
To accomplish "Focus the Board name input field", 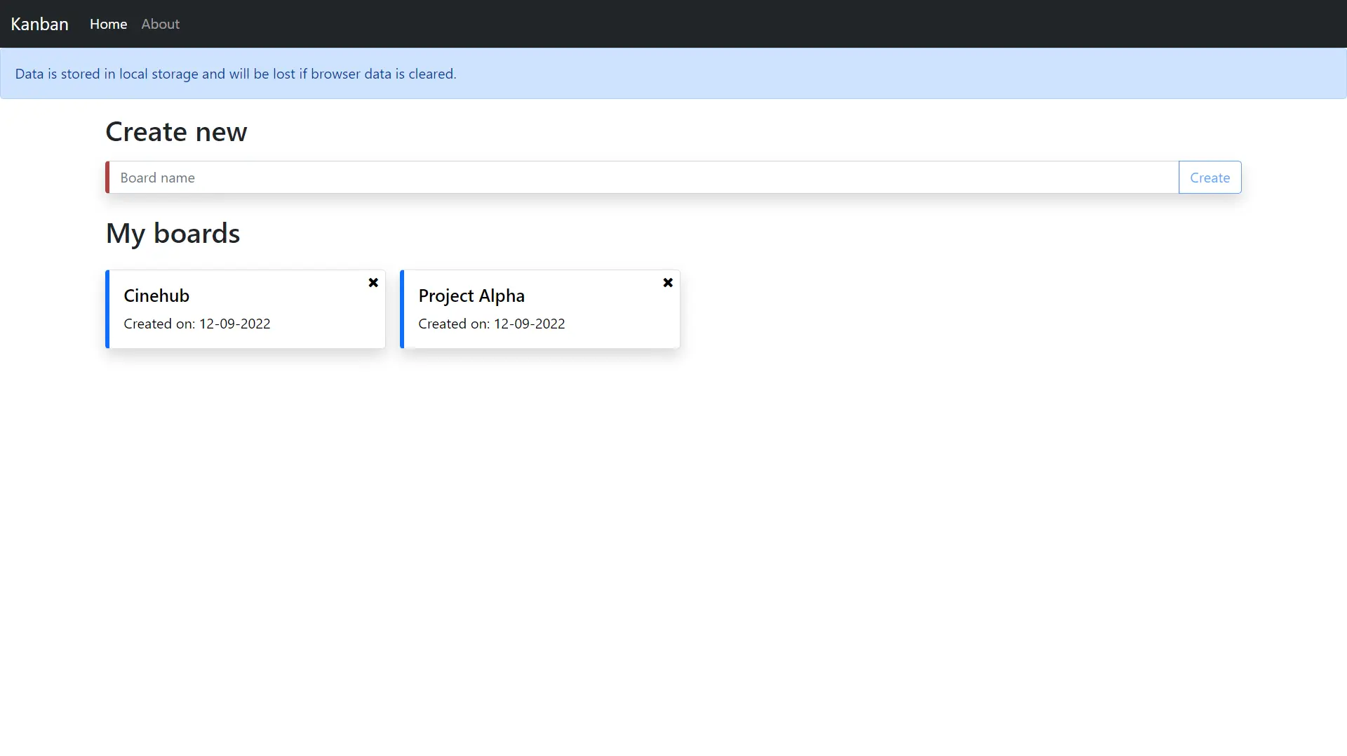I will [642, 178].
